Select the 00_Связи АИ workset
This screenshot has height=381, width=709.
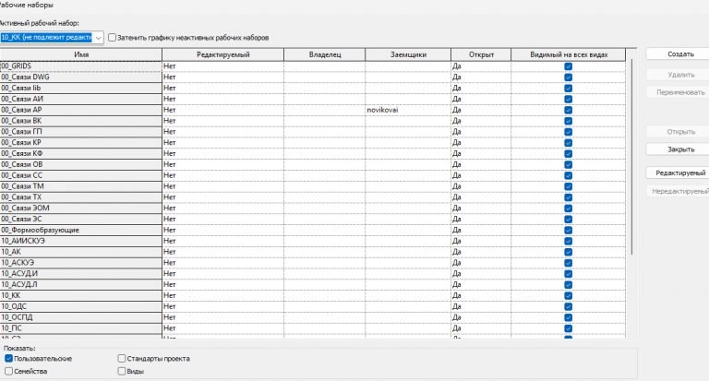pos(81,99)
